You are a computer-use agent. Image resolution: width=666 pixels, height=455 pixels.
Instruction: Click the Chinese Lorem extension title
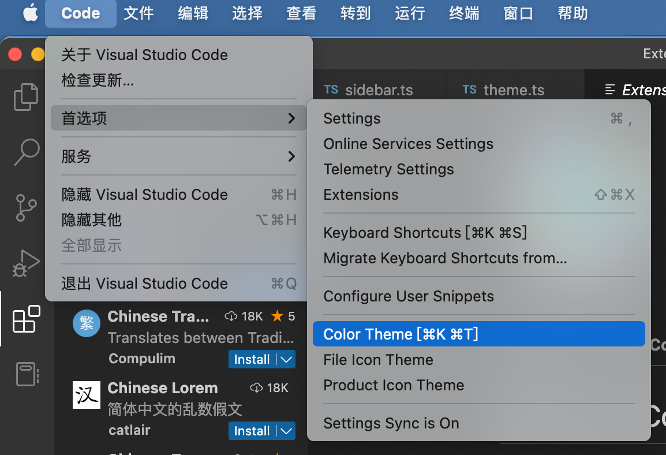pos(163,388)
